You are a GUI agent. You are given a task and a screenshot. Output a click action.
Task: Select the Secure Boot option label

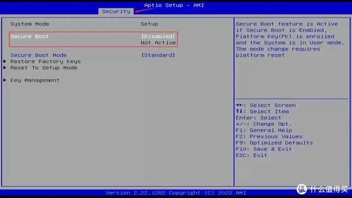(x=29, y=36)
